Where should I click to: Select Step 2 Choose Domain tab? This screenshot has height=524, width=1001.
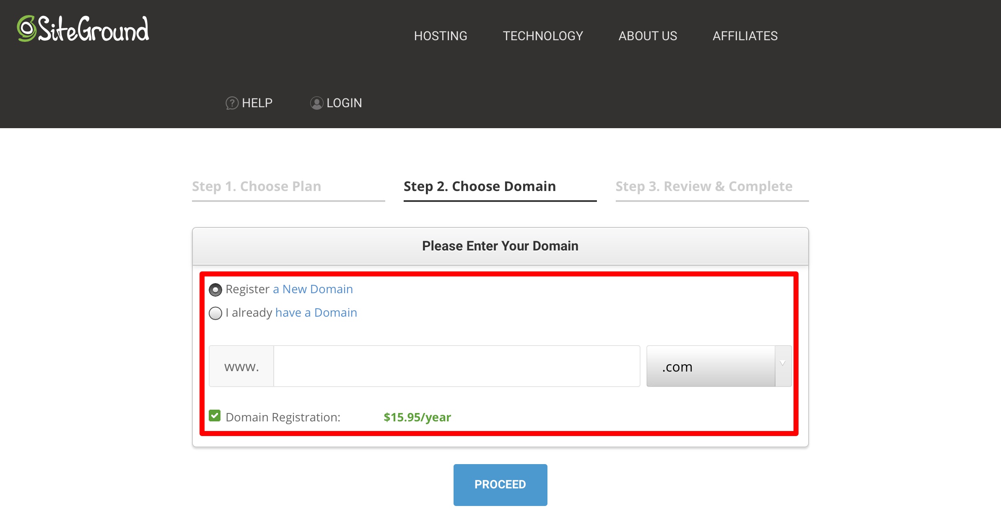(480, 186)
